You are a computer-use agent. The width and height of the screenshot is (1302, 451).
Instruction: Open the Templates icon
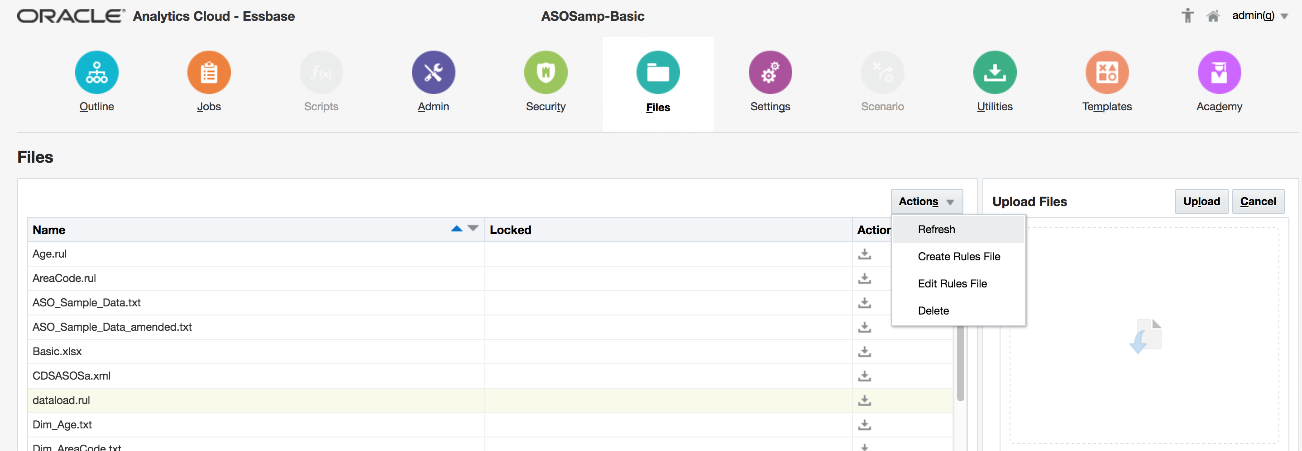[x=1106, y=72]
